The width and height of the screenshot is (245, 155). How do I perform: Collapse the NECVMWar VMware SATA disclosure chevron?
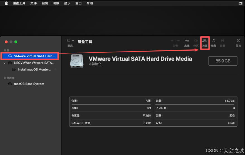coord(4,63)
